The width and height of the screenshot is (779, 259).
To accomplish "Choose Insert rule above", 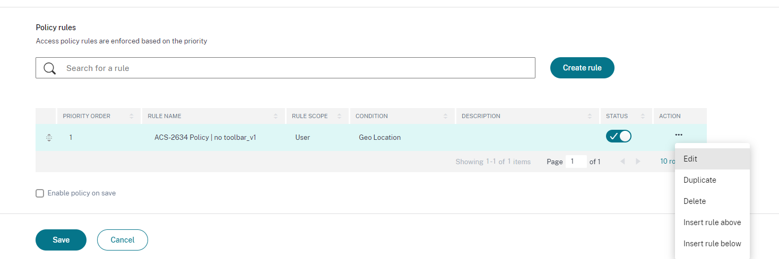I will 712,222.
